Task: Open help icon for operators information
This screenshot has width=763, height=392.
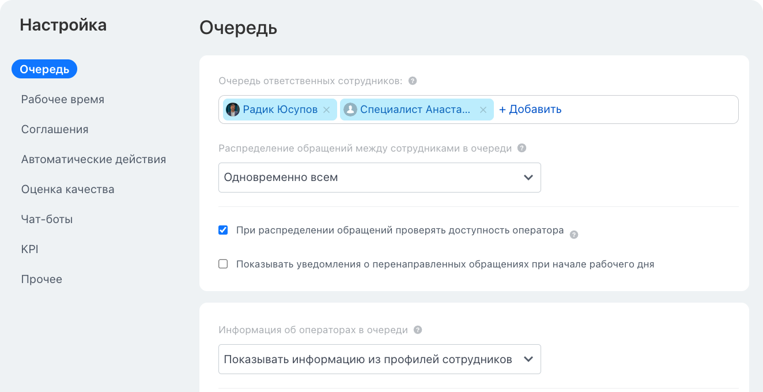Action: (418, 330)
